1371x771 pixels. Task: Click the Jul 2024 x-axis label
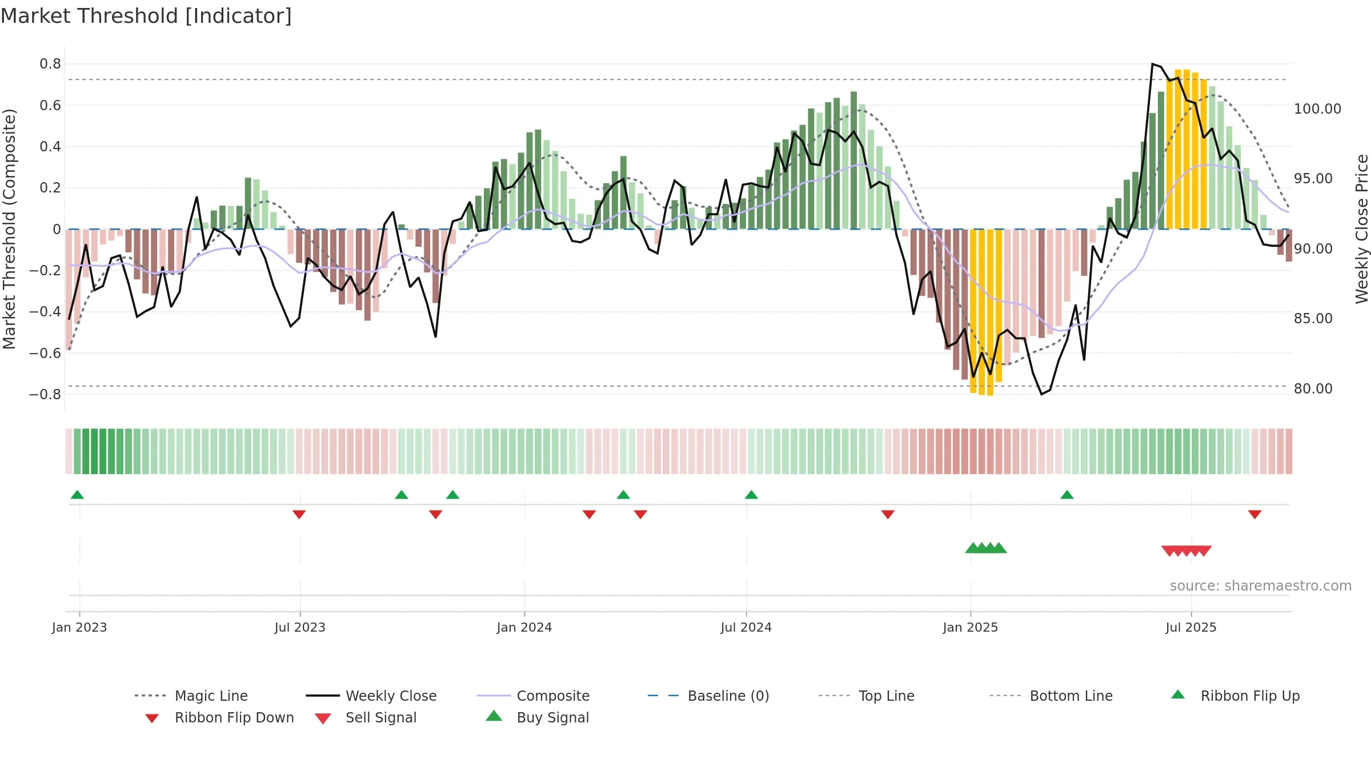746,628
